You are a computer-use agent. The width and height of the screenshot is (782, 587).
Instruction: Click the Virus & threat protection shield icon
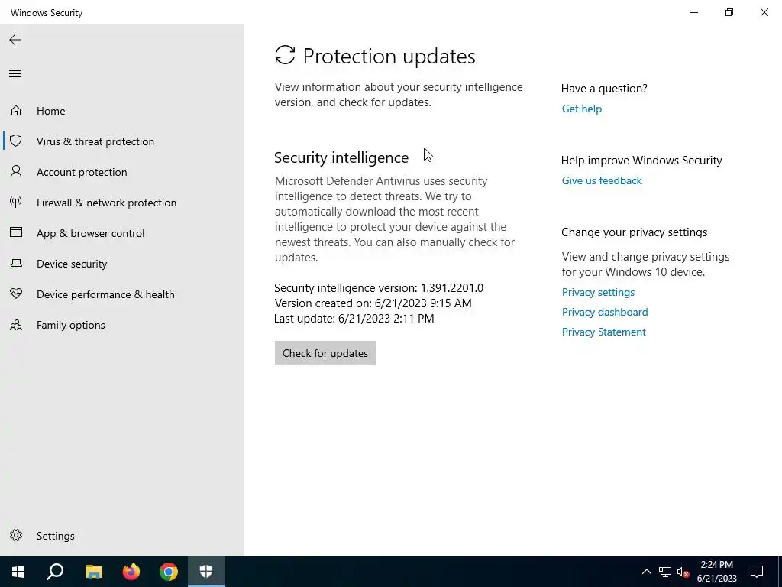tap(16, 141)
